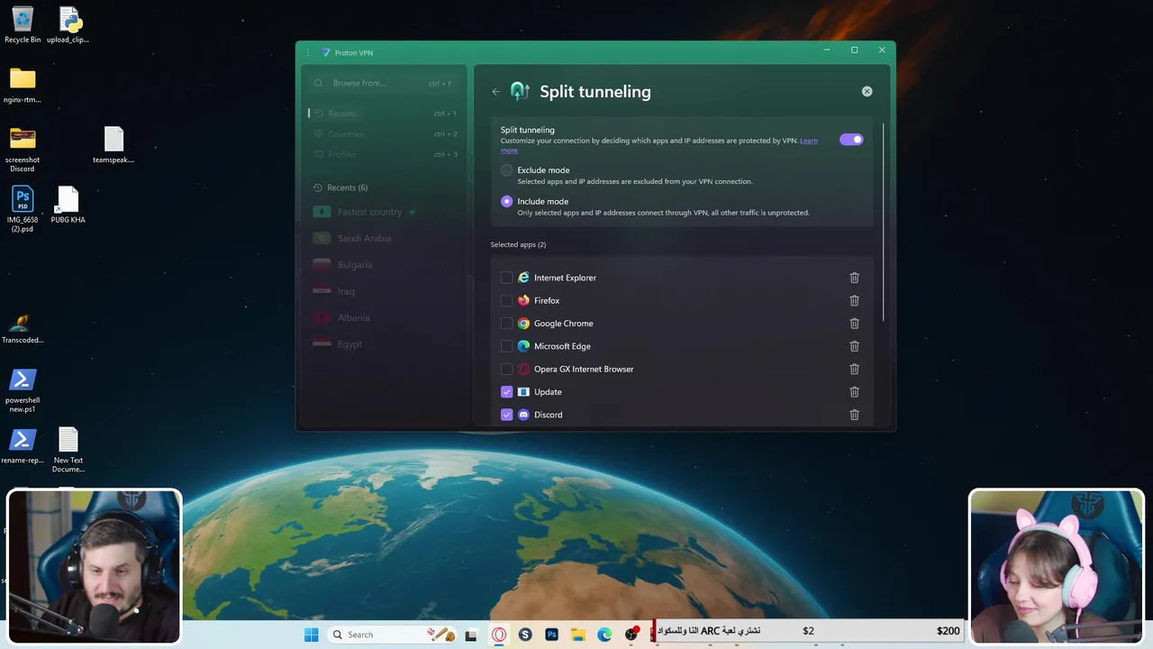The width and height of the screenshot is (1153, 649).
Task: Select the screenshot Discord desktop icon
Action: [x=23, y=149]
